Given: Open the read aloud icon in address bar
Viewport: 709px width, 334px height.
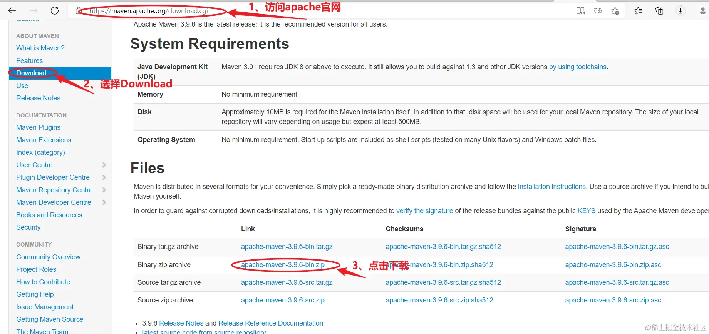Looking at the screenshot, I should tap(580, 11).
